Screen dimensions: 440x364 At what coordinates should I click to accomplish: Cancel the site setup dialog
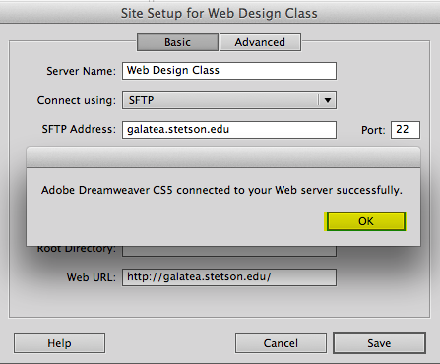point(281,343)
